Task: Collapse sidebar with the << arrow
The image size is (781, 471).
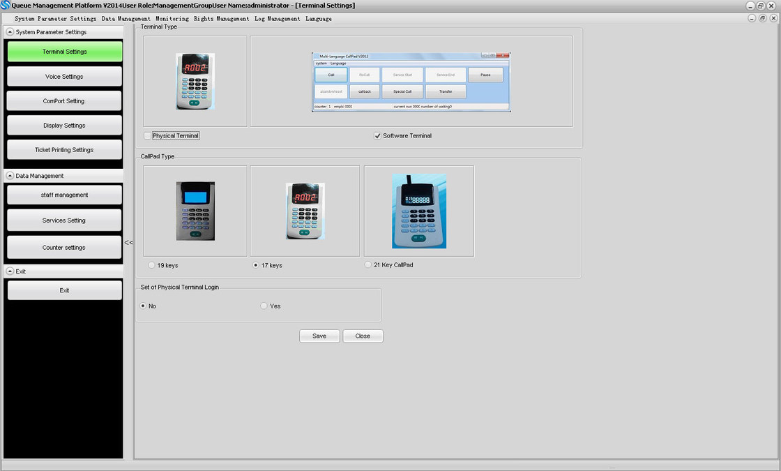Action: point(128,243)
